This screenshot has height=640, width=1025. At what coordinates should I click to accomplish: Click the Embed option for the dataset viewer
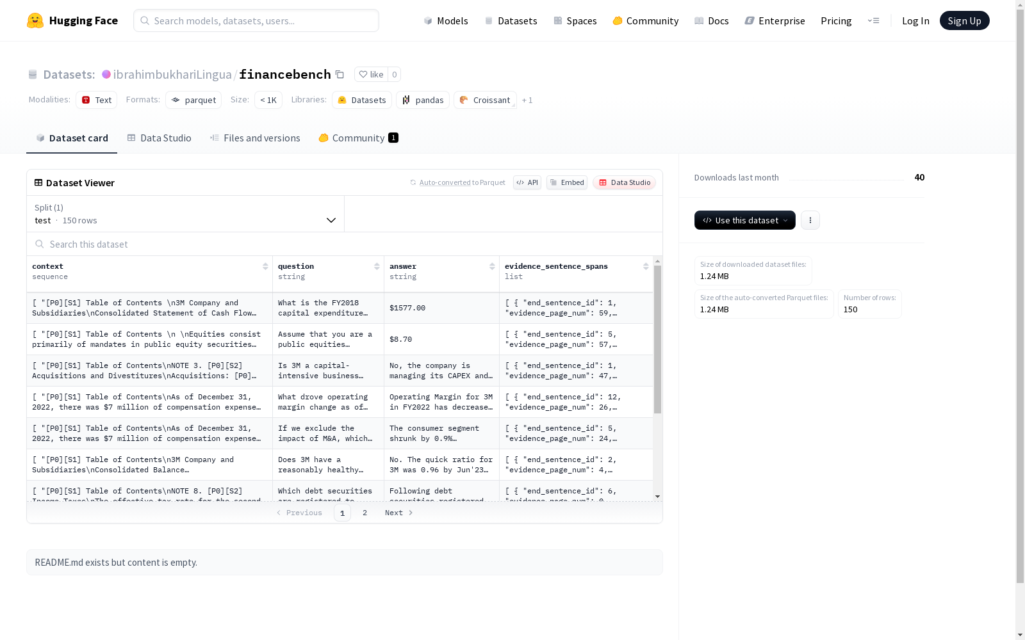click(566, 182)
